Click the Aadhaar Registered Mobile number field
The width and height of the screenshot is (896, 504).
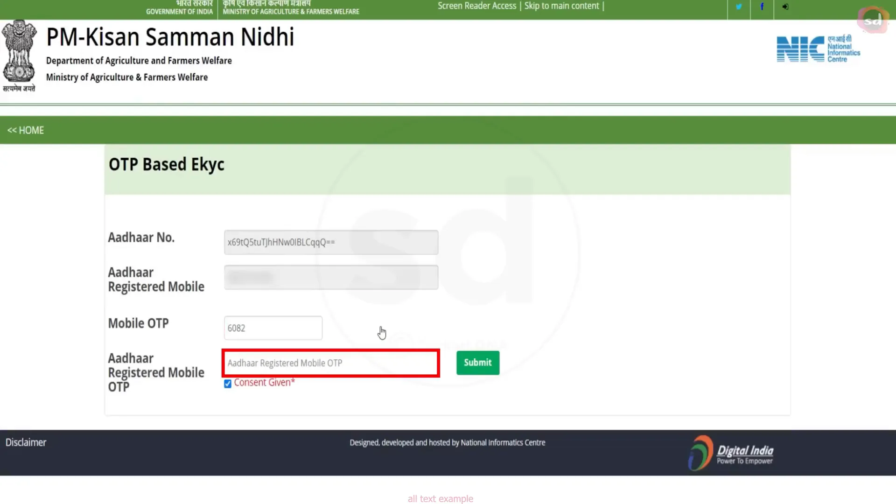[x=331, y=277]
